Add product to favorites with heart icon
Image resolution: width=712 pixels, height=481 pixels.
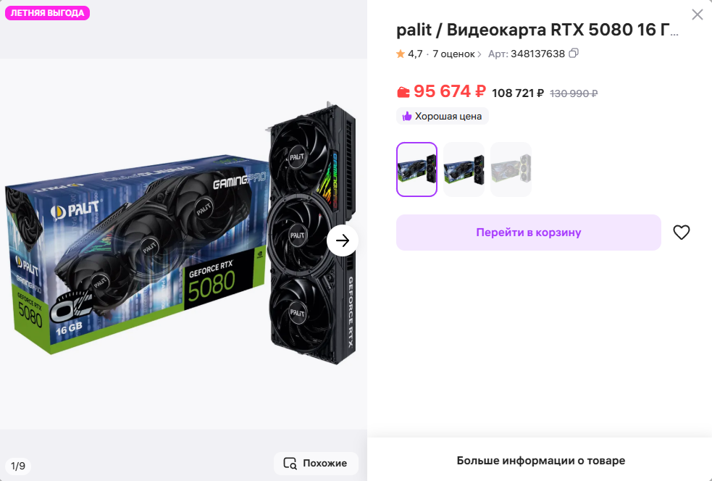click(x=681, y=232)
